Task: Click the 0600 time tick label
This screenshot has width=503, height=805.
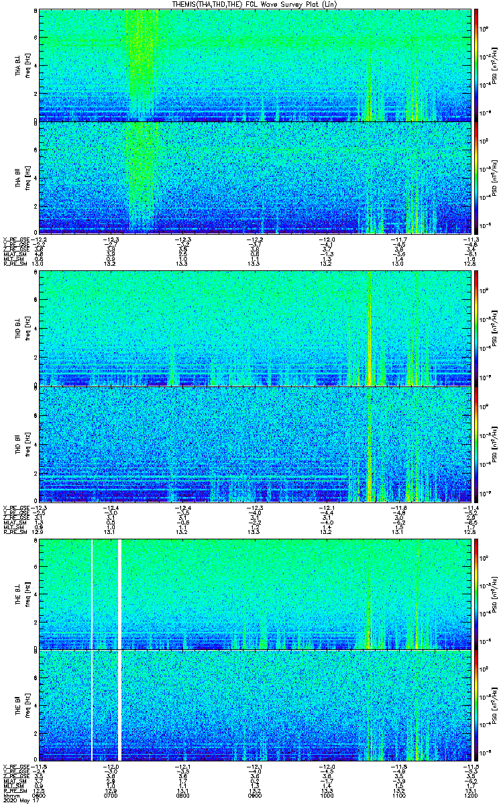Action: coord(39,795)
